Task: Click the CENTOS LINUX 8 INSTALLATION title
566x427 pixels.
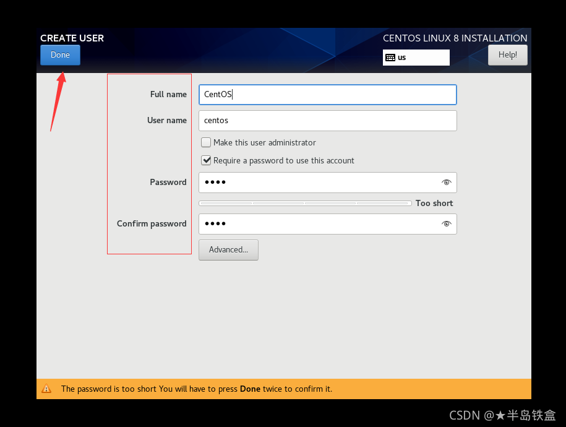Action: [455, 38]
